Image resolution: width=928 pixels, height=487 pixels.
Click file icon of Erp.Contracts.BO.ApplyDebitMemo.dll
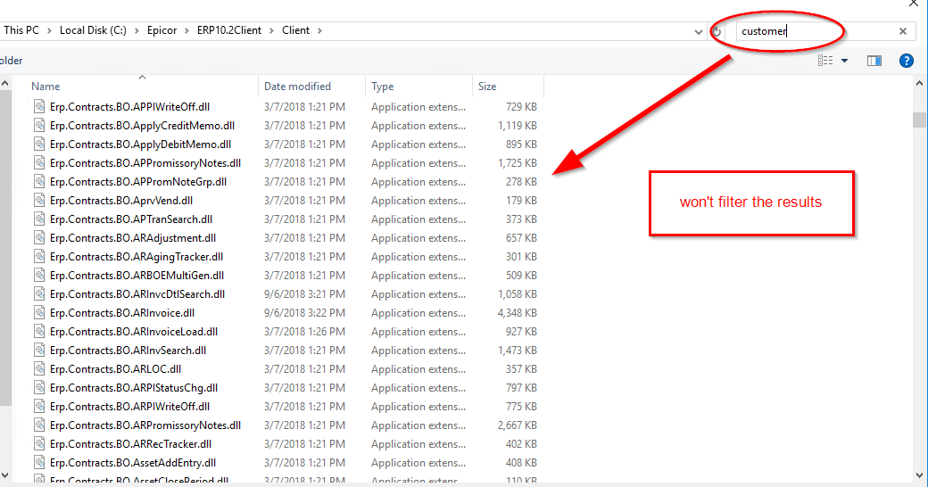pyautogui.click(x=39, y=144)
